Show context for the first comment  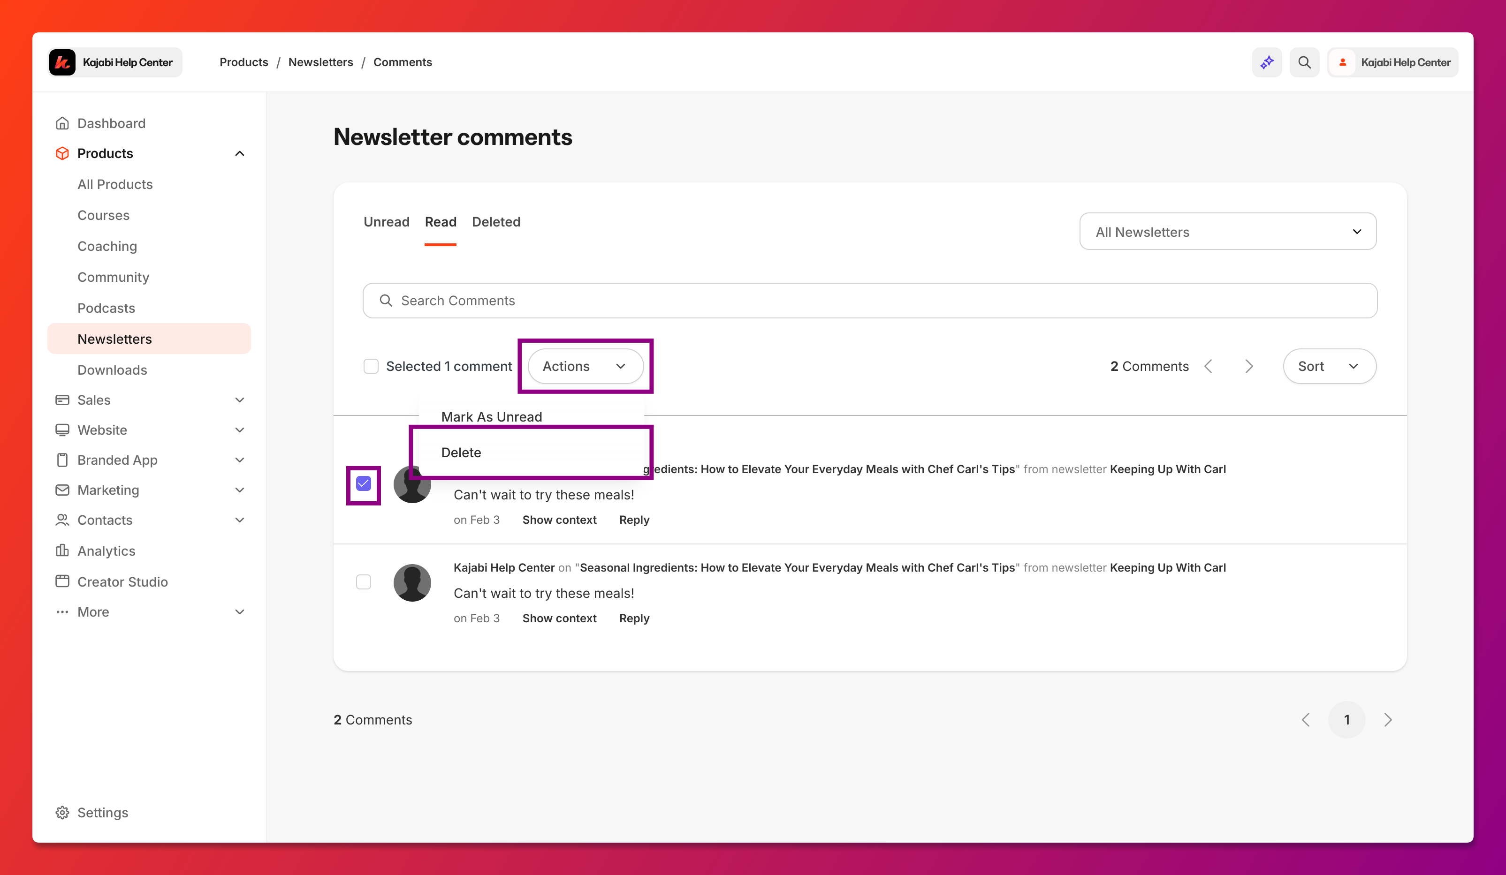pyautogui.click(x=559, y=520)
